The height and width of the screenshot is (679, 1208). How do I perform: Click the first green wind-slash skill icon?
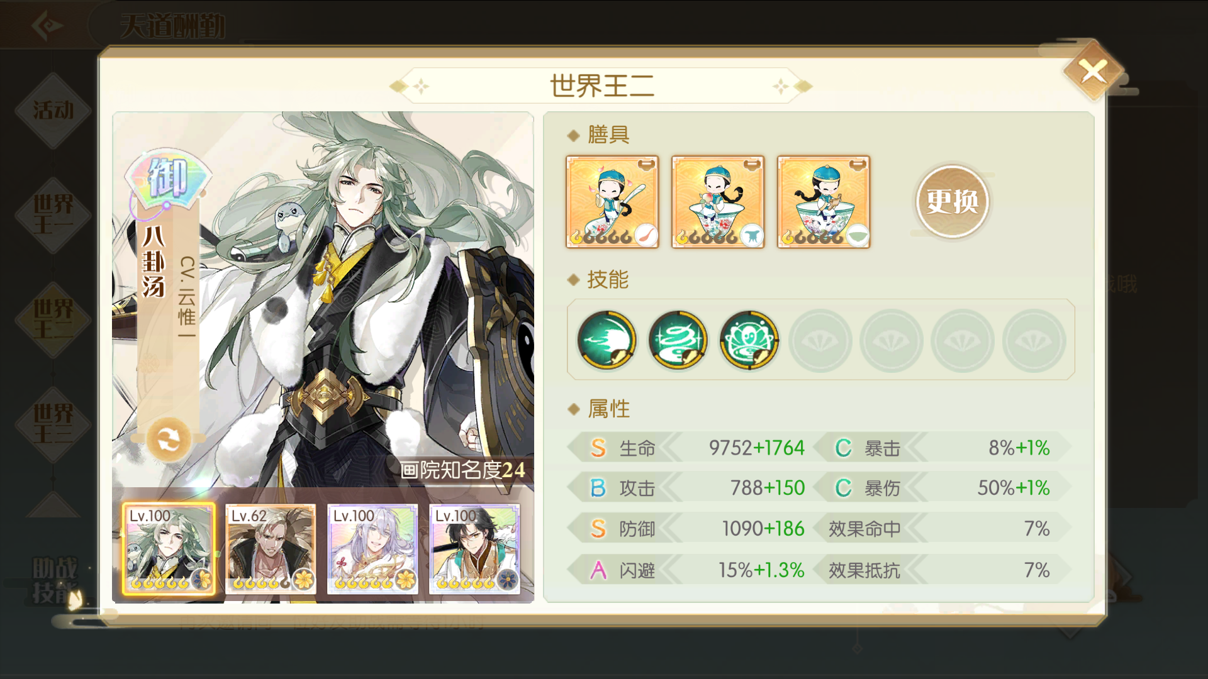[607, 340]
